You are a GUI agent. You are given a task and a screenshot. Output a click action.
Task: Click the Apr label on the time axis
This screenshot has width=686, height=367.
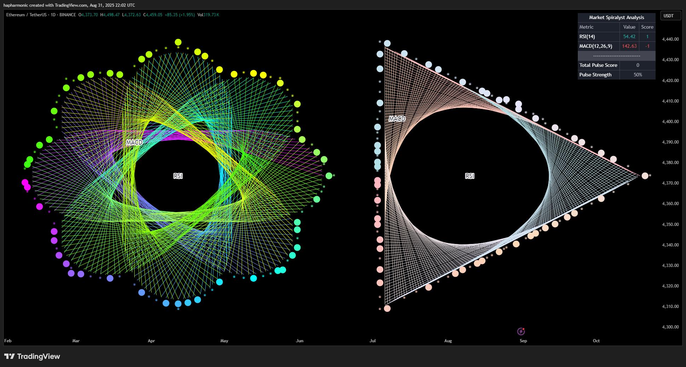151,341
